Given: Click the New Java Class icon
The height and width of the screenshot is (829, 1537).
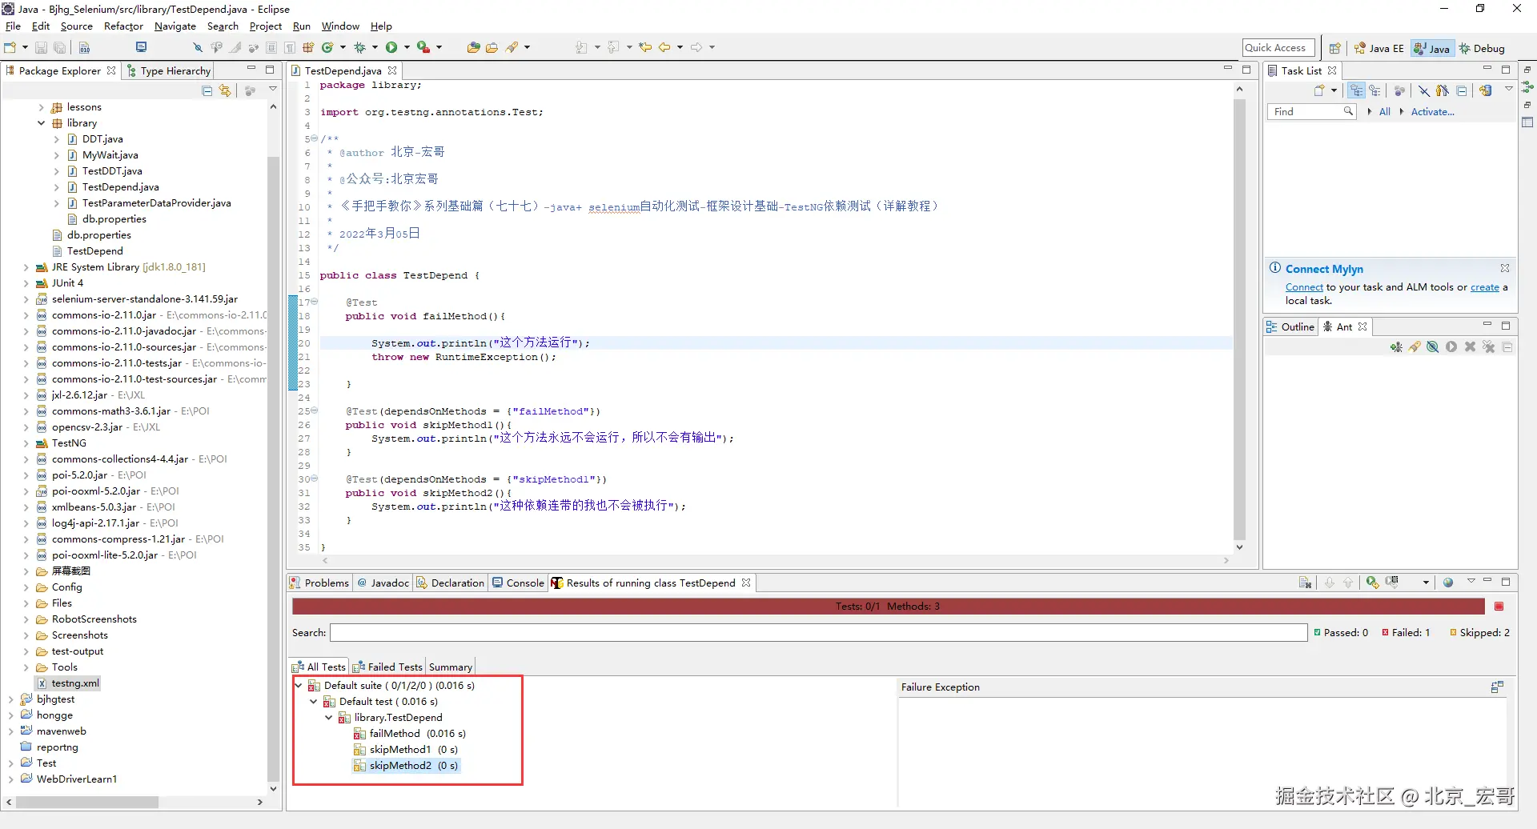Looking at the screenshot, I should (327, 48).
